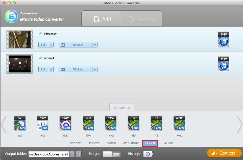Select the Web share tab
The width and height of the screenshot is (243, 160).
point(131,143)
